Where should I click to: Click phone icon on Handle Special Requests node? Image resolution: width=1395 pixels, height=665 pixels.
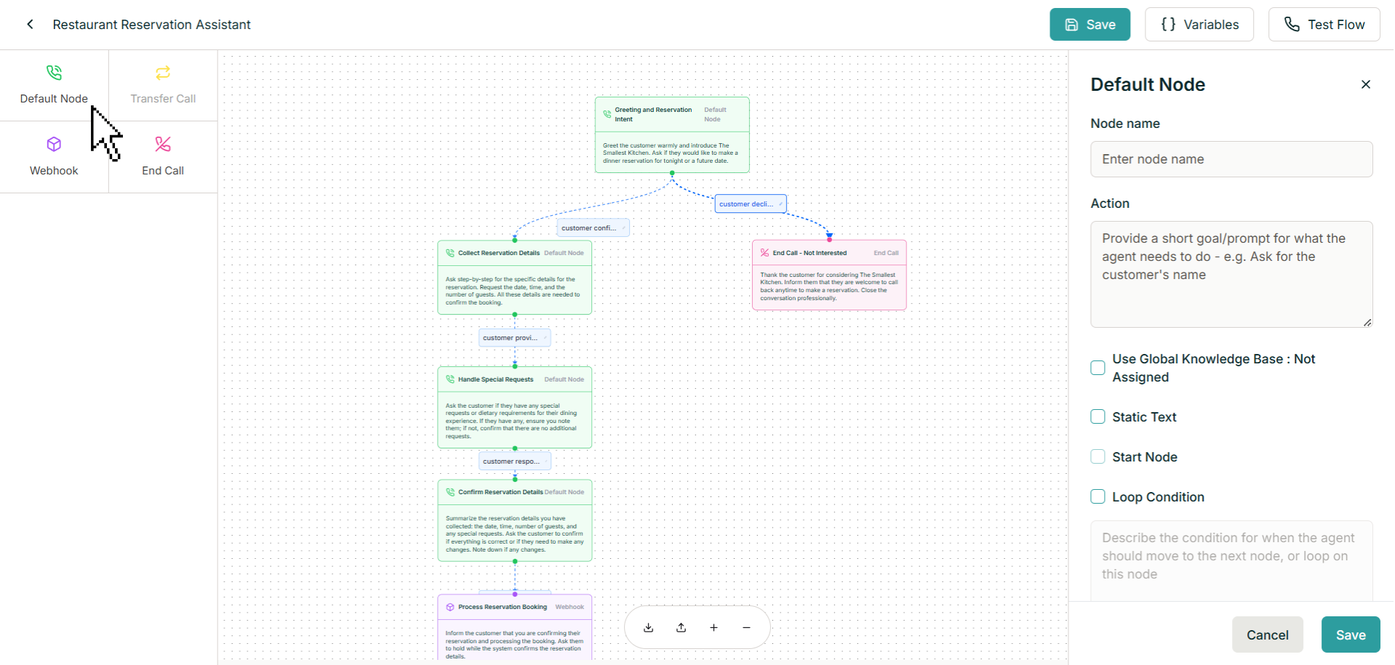coord(450,379)
